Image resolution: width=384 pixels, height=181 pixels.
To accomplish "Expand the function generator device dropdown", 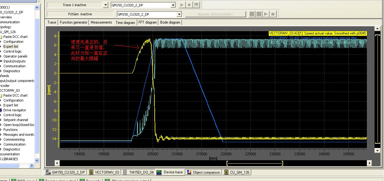I will [179, 14].
